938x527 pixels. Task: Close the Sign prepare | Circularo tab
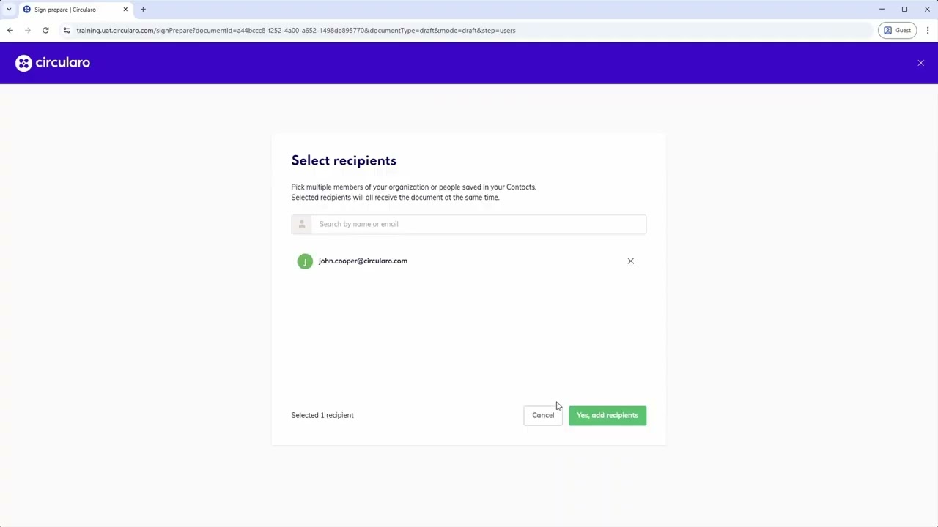click(125, 10)
